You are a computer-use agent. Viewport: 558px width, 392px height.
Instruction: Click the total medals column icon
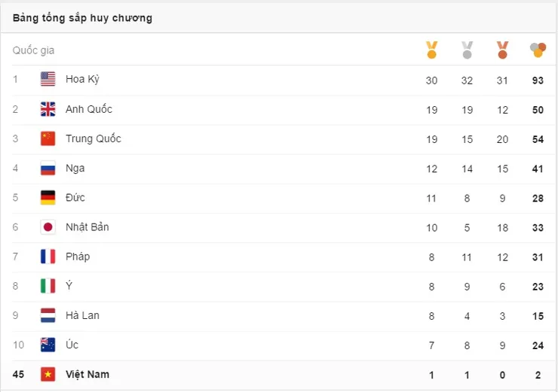[x=538, y=50]
